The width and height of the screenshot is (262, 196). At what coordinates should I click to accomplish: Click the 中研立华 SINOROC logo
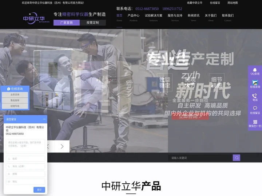pyautogui.click(x=36, y=19)
